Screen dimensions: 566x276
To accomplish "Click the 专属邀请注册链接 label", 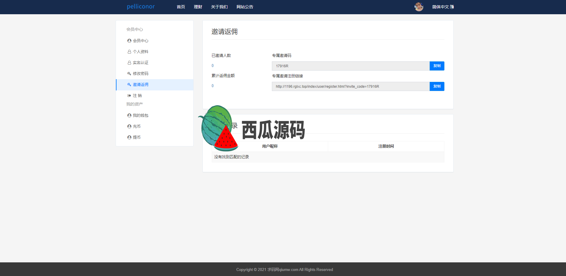I will click(x=288, y=76).
